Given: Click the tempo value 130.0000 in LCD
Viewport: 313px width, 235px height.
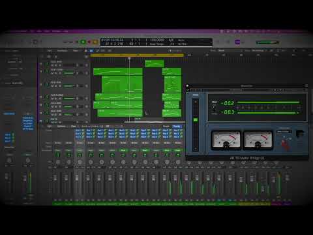Looking at the screenshot, I should [x=157, y=40].
